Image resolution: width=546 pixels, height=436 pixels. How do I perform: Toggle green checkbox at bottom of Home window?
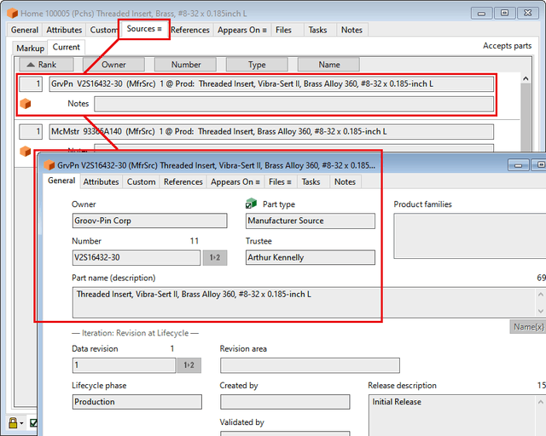[x=33, y=422]
